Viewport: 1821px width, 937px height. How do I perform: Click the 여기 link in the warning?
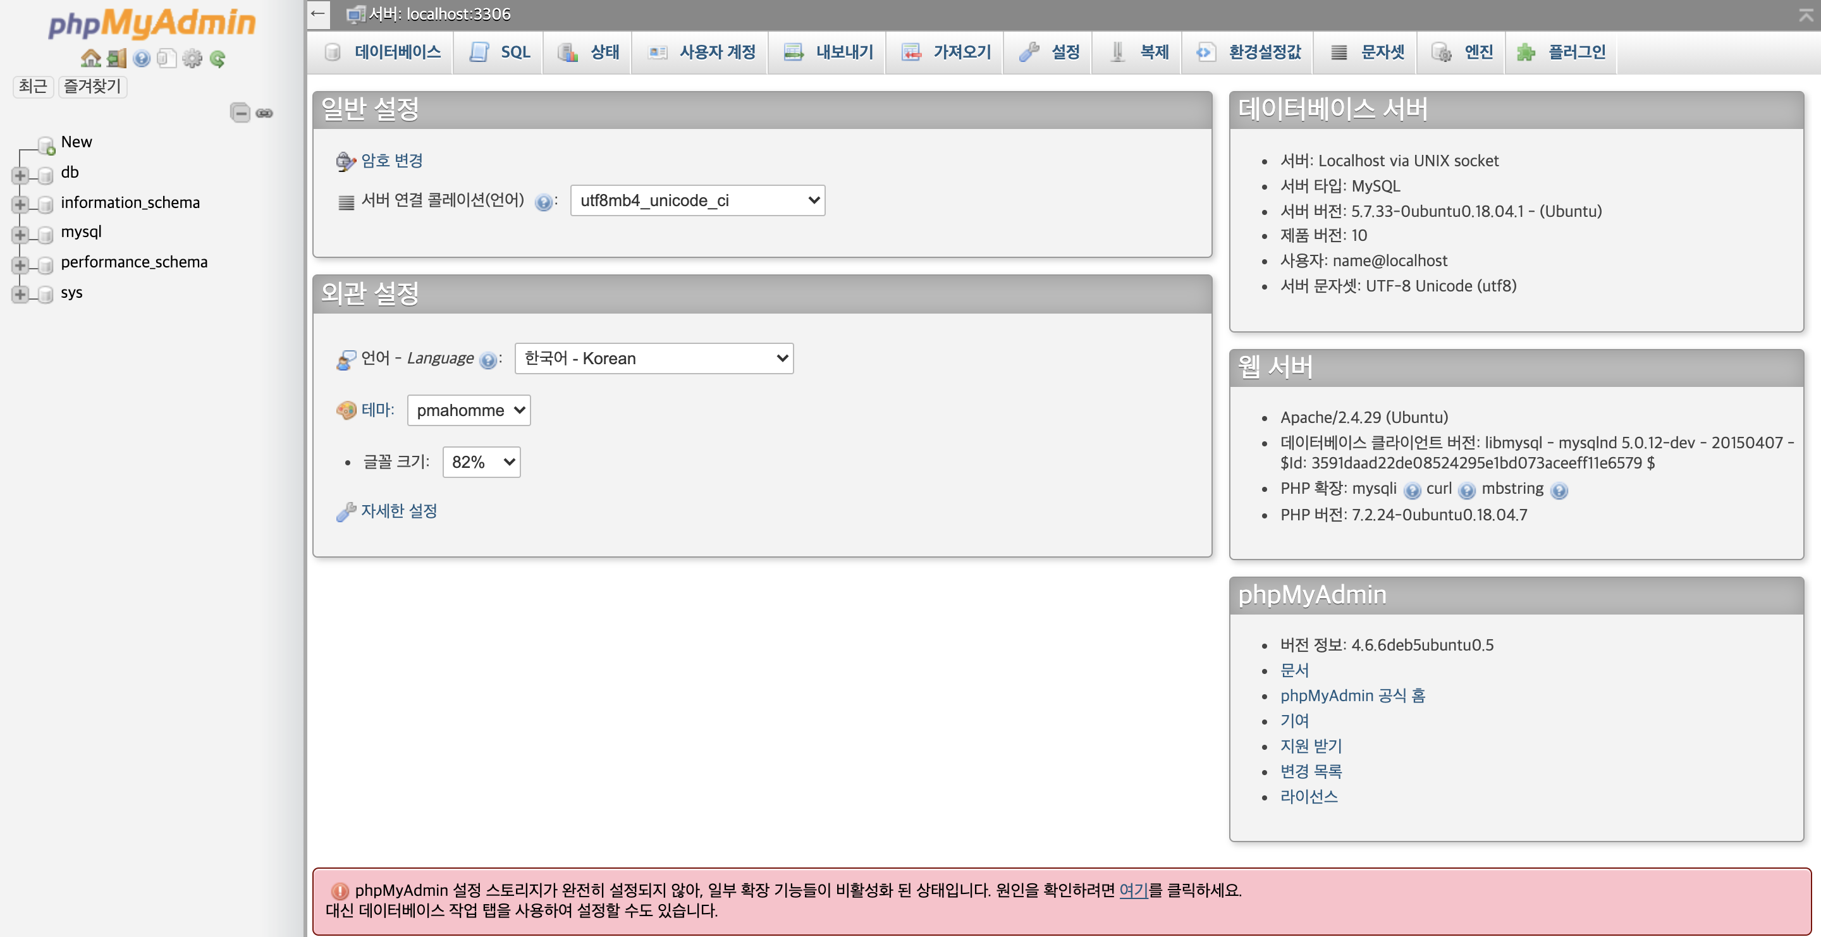[x=1133, y=890]
